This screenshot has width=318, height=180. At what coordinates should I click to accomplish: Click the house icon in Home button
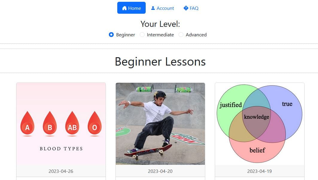pyautogui.click(x=124, y=8)
